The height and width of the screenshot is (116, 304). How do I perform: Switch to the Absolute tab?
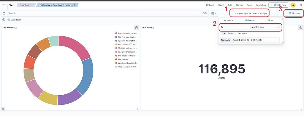tap(229, 20)
